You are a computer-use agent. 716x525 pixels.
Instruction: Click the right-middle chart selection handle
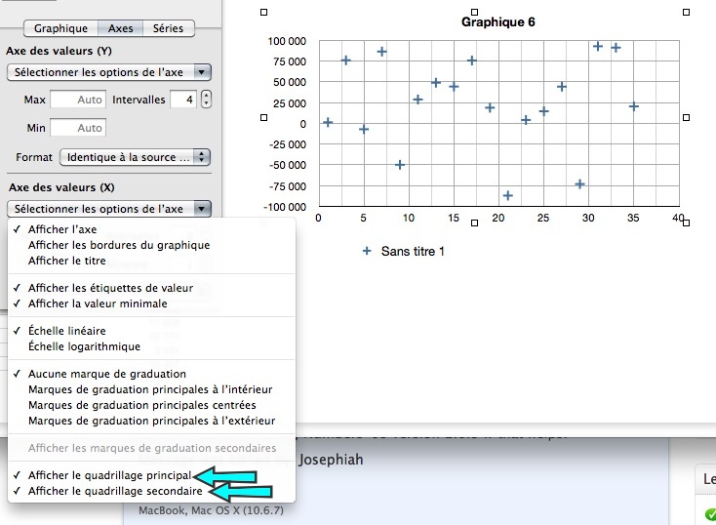point(686,117)
